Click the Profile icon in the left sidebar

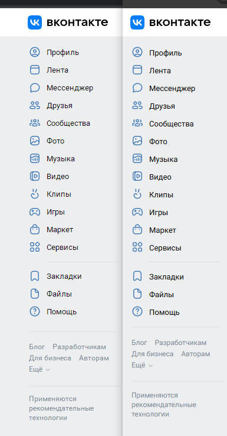(x=35, y=52)
